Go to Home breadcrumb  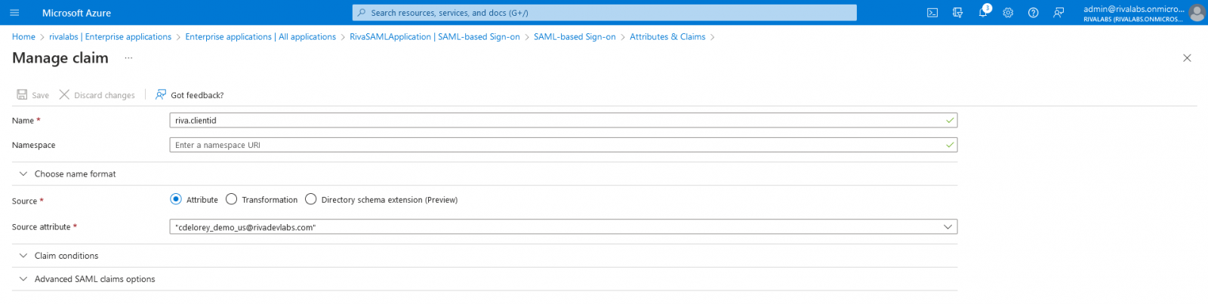(23, 37)
